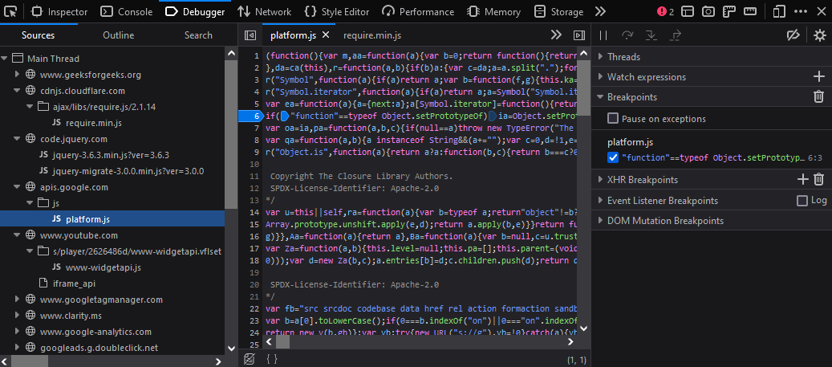
Task: Add a watch expression plus icon
Action: tap(818, 77)
